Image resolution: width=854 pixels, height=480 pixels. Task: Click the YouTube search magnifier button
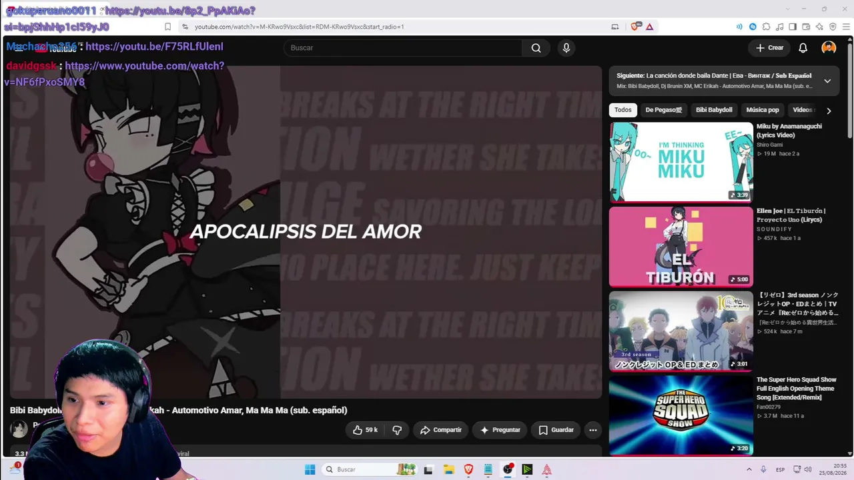point(536,48)
